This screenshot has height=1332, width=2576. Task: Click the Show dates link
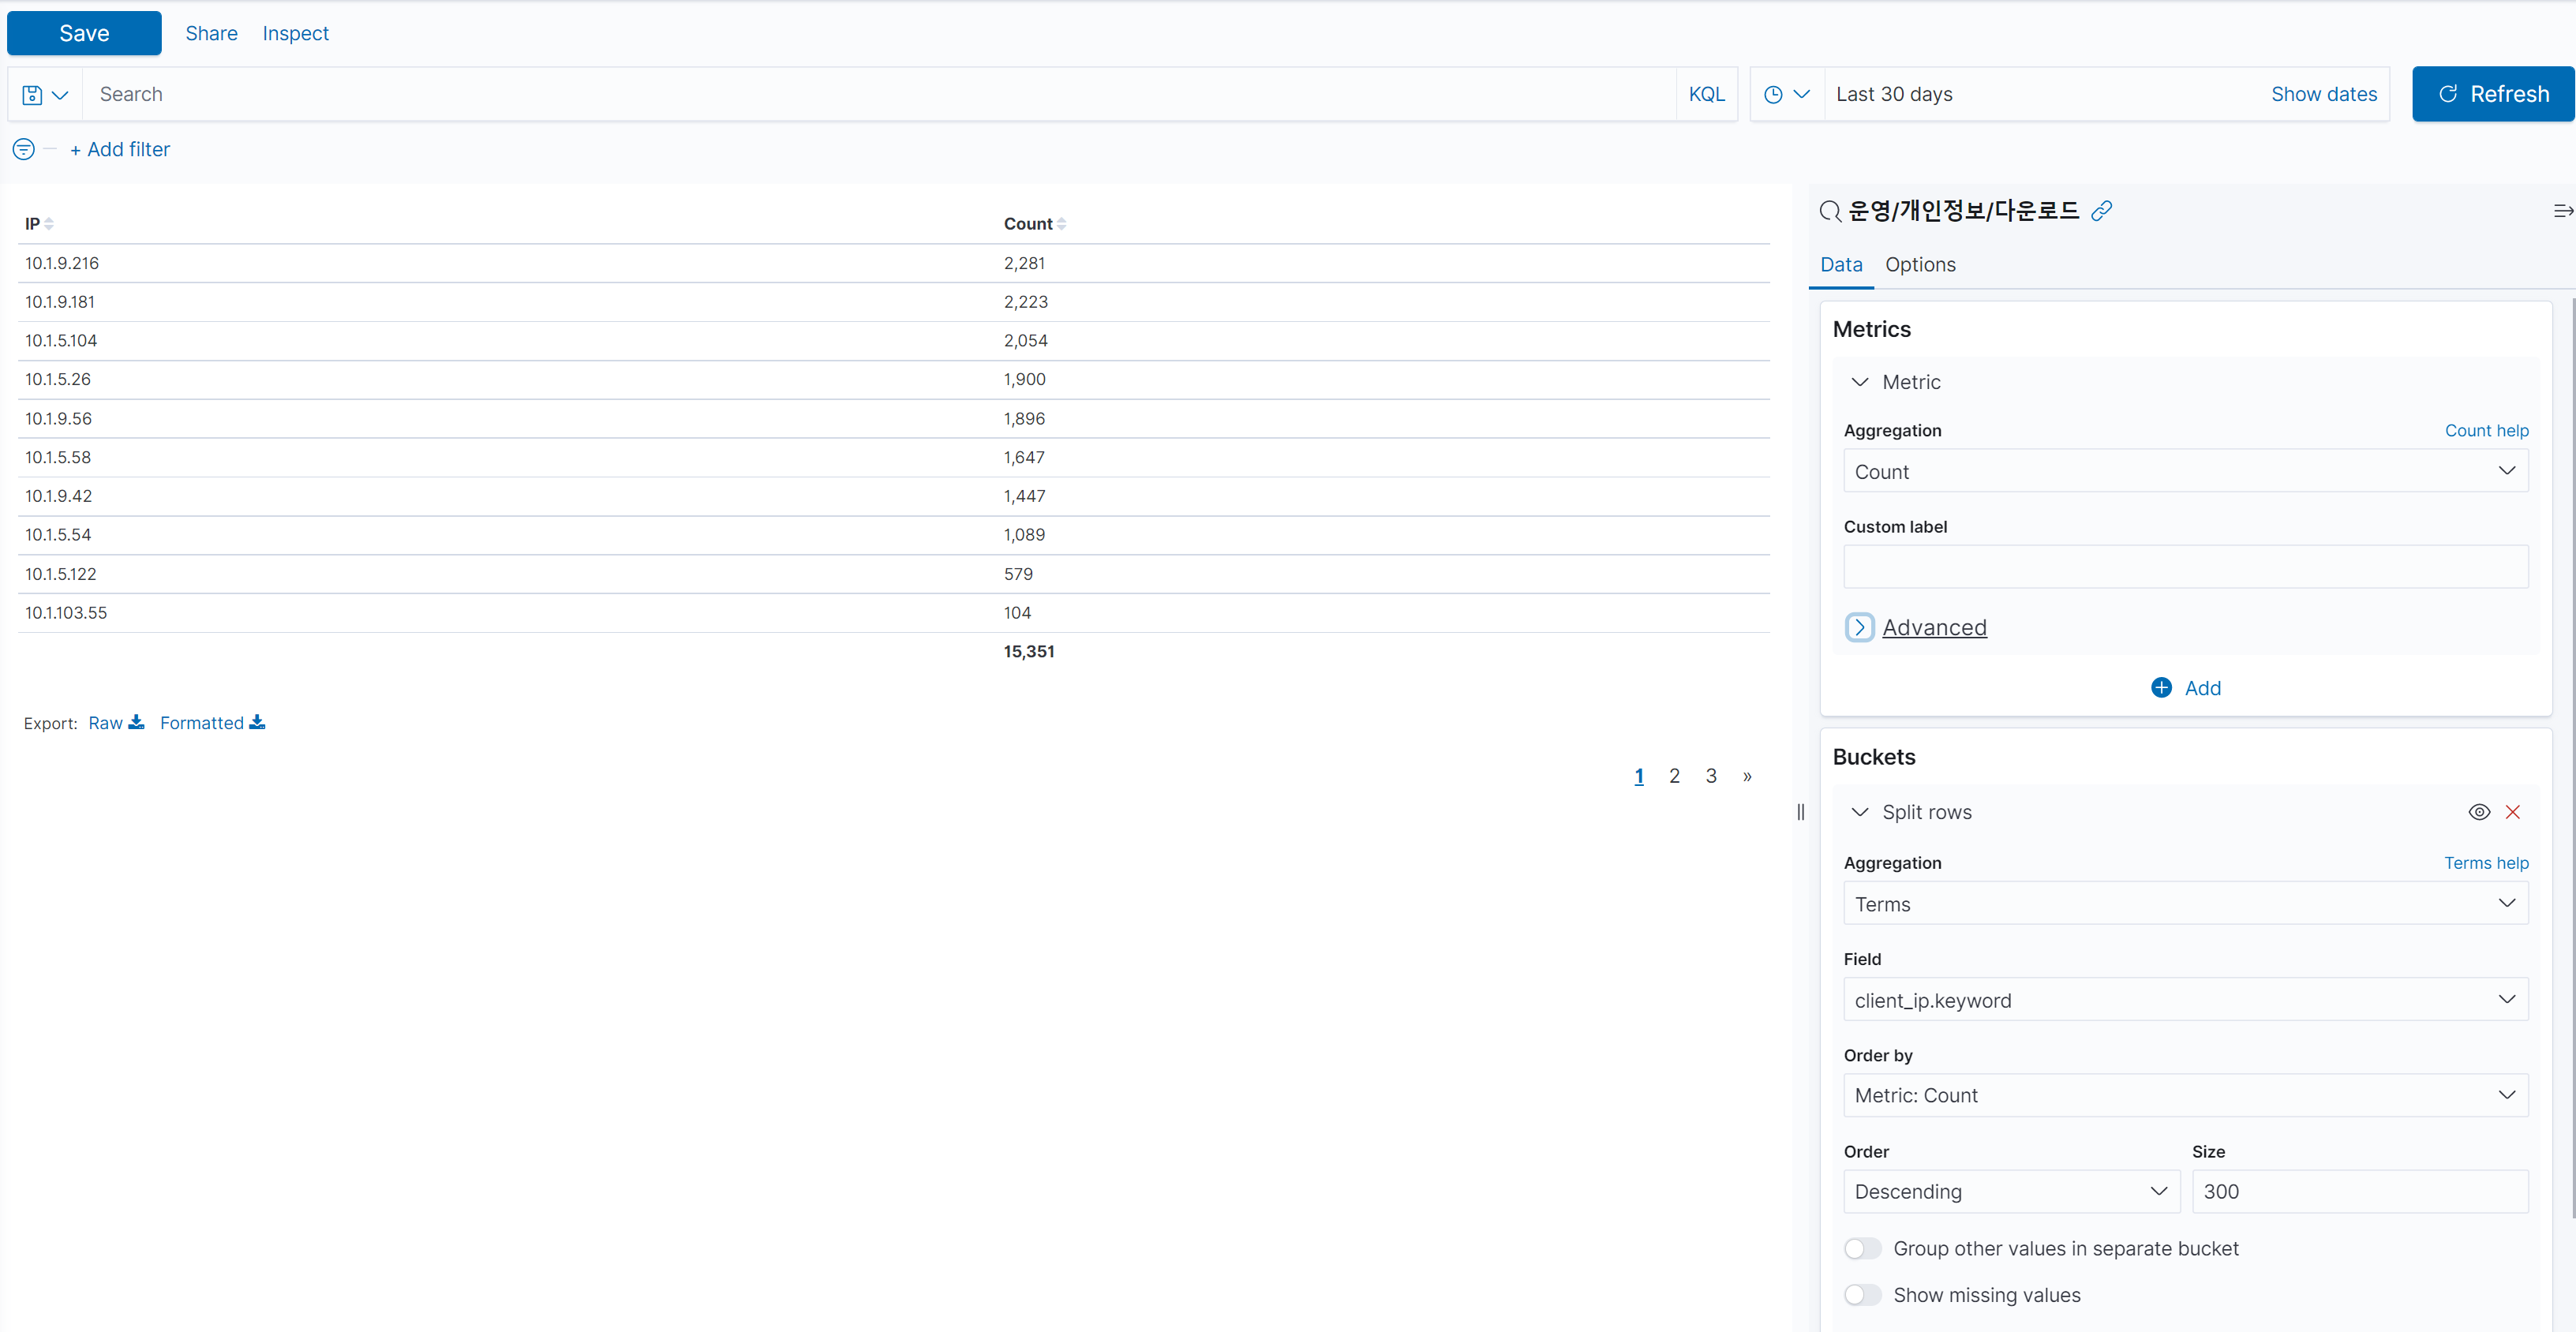[2323, 94]
